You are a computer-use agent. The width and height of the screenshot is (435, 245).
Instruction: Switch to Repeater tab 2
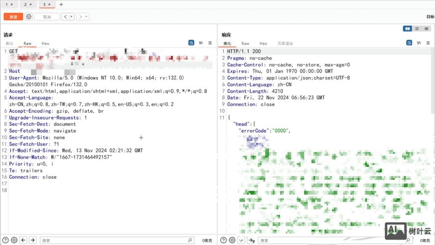click(x=25, y=4)
